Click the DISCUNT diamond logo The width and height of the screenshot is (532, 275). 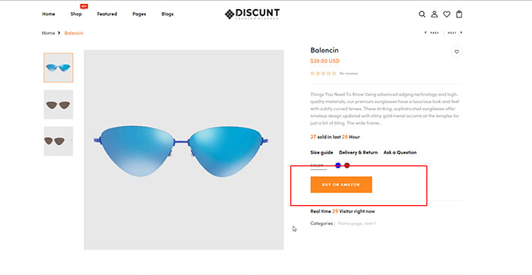[x=252, y=14]
